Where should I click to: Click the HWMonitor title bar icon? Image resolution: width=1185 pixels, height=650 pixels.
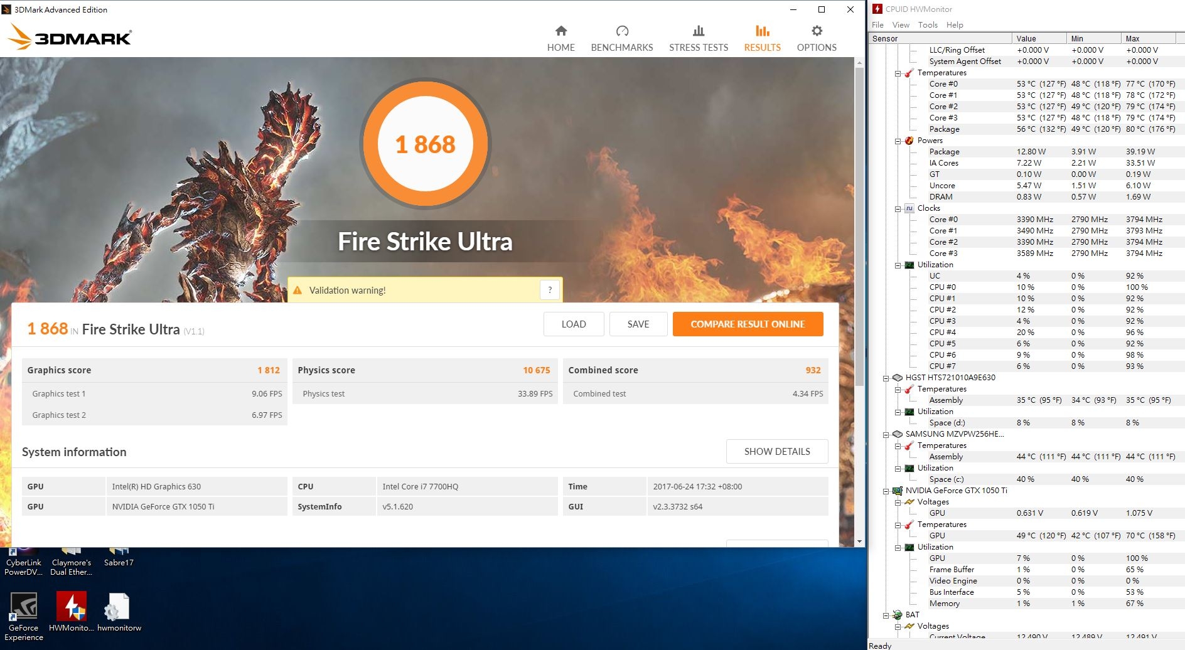tap(877, 9)
